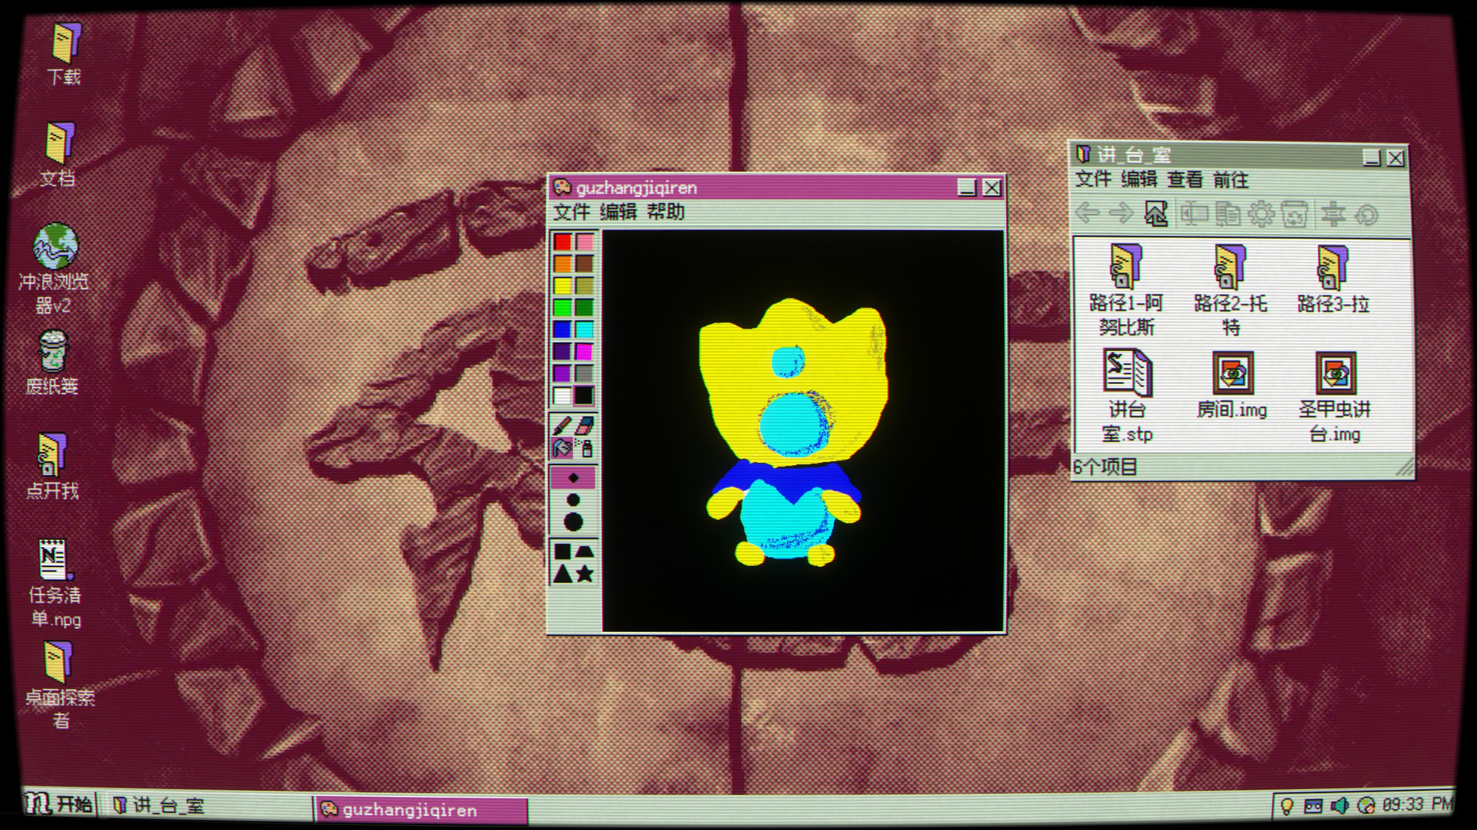The height and width of the screenshot is (830, 1477).
Task: Pick the red color swatch
Action: 563,242
